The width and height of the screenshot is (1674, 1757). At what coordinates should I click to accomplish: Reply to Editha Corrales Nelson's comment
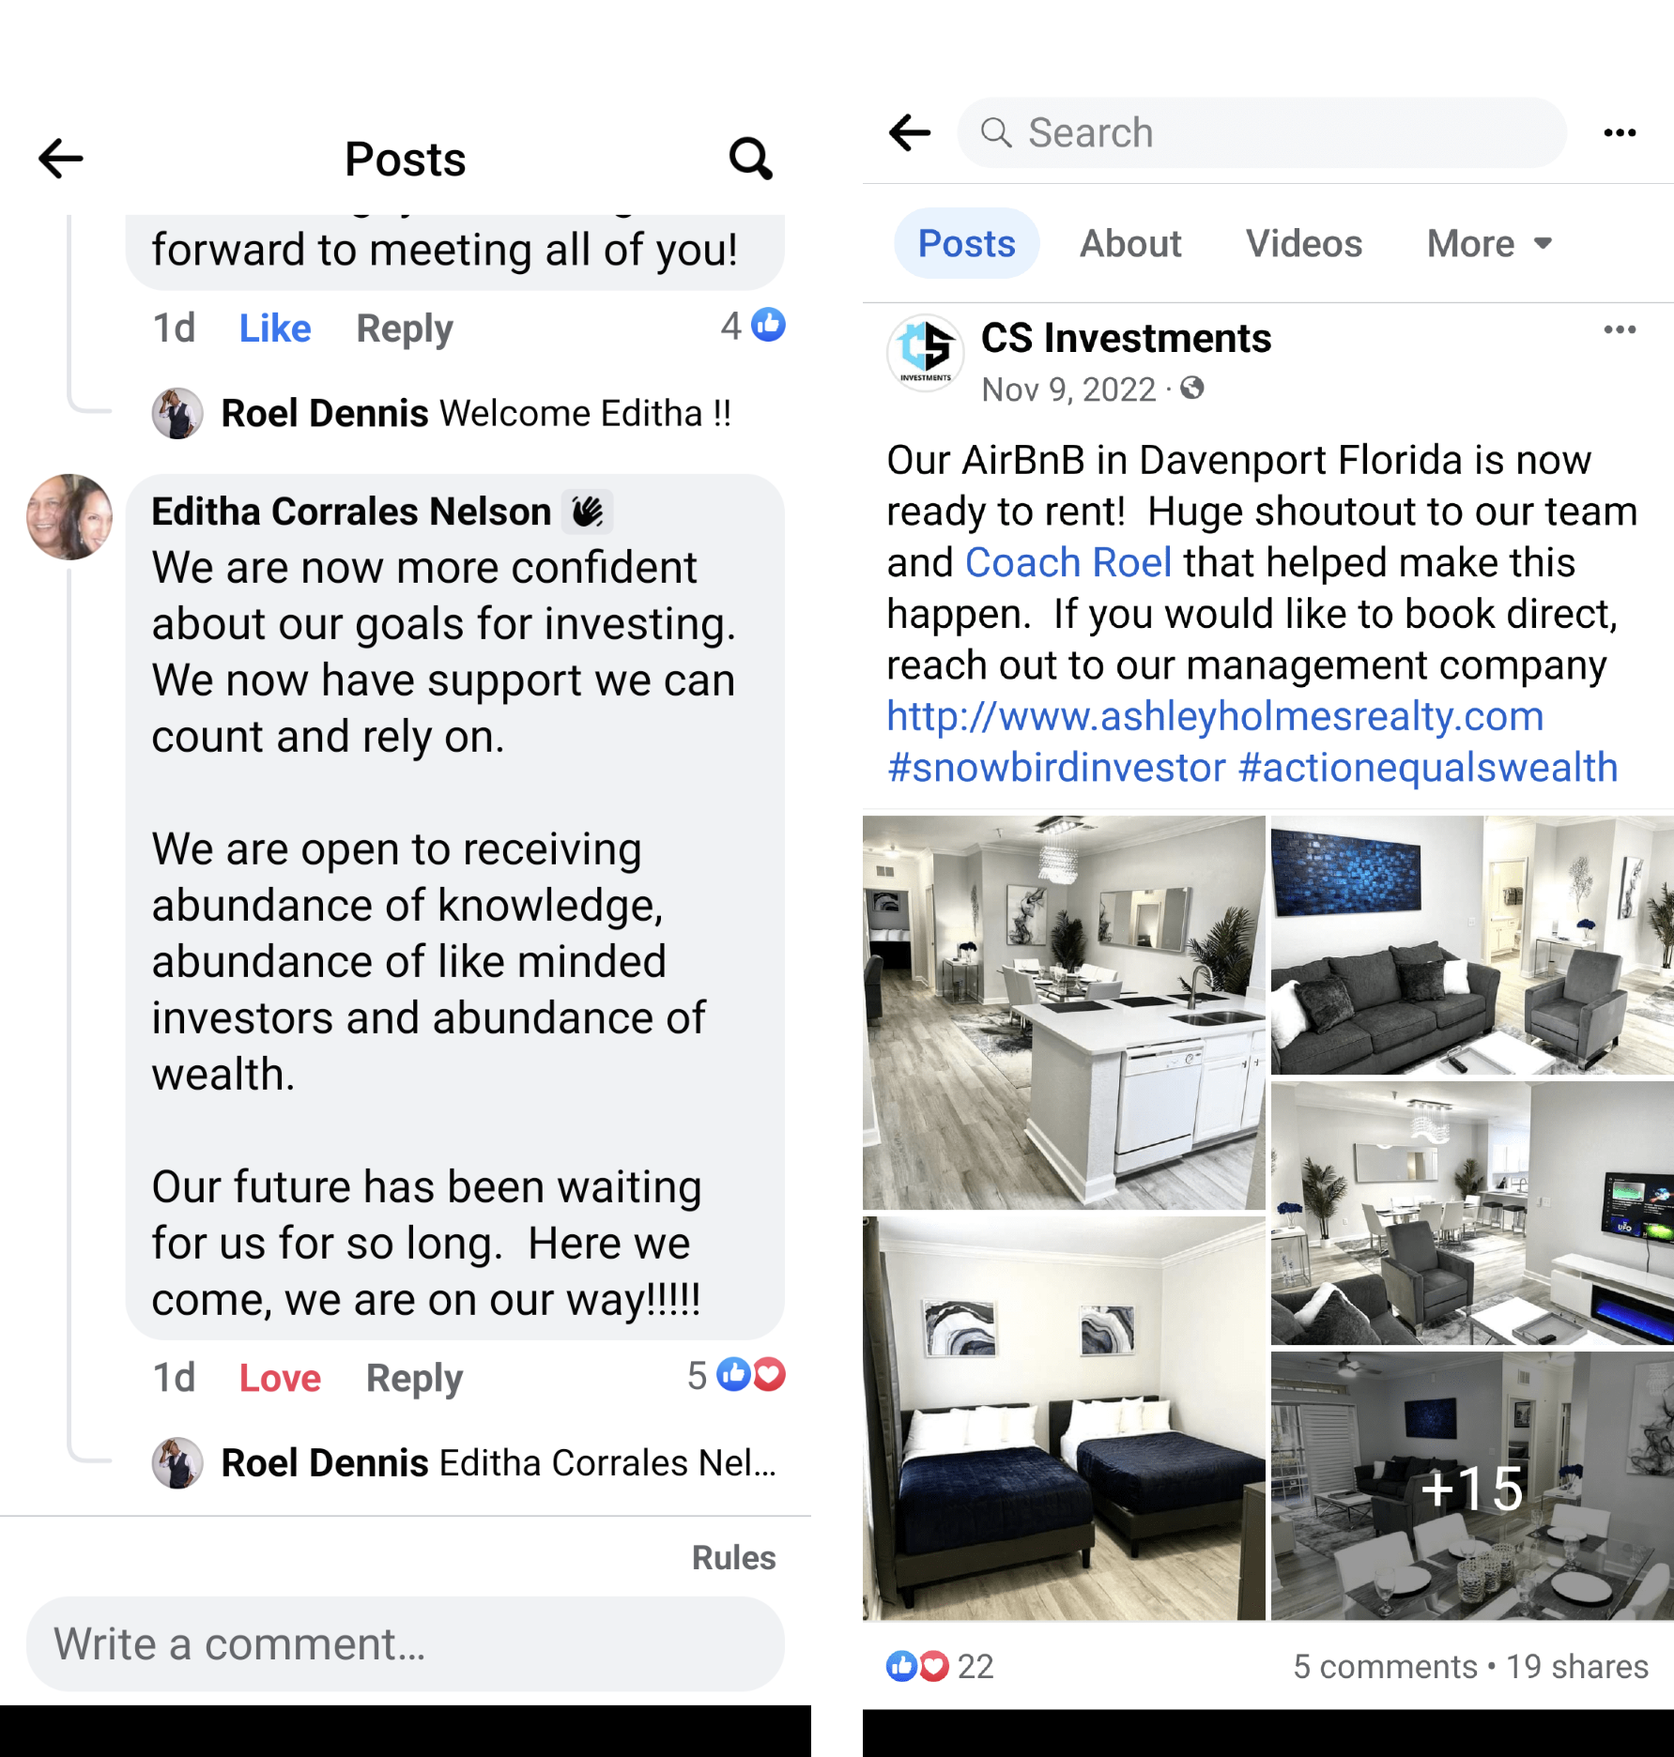pos(414,1378)
